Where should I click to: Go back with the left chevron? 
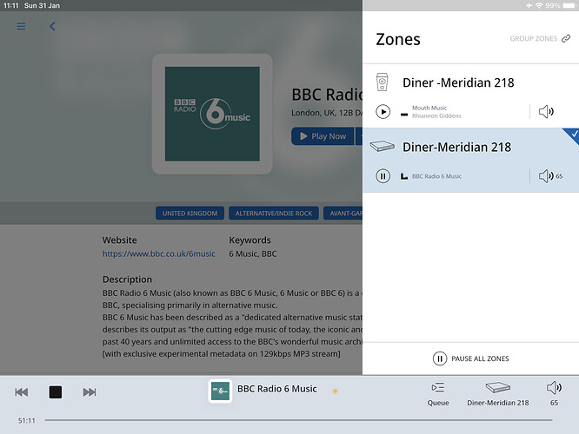pyautogui.click(x=52, y=26)
